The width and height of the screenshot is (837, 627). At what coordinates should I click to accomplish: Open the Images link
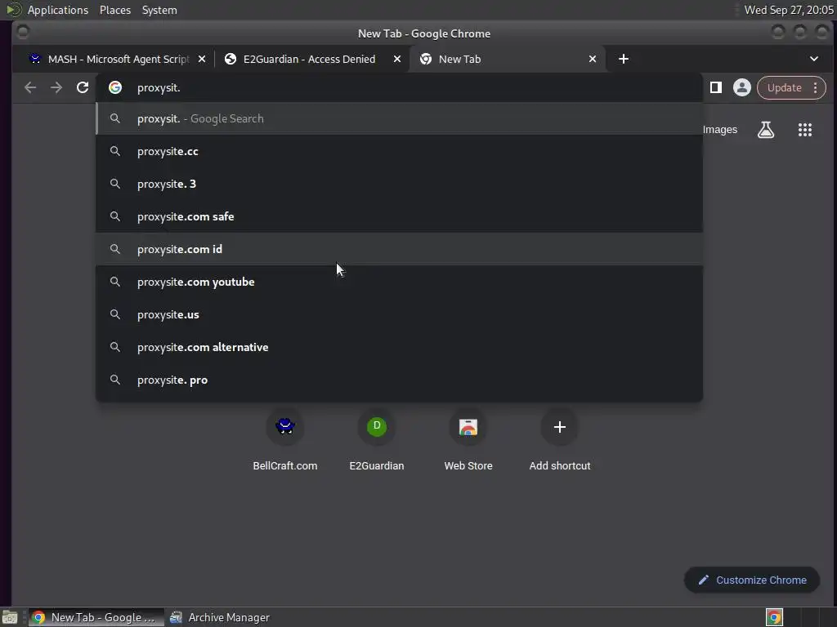719,130
